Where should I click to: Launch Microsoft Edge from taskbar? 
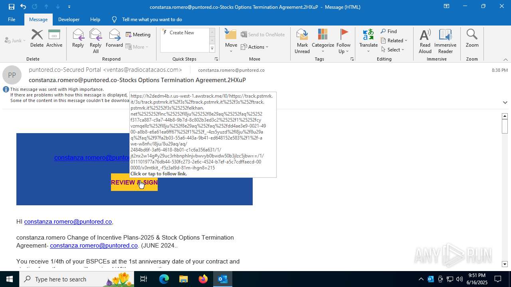point(164,279)
